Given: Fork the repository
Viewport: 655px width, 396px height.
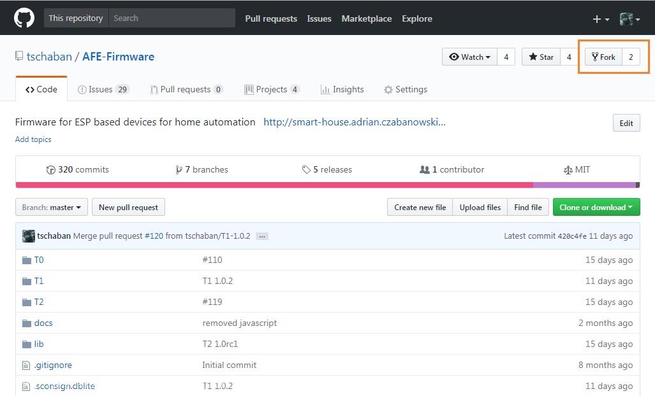Looking at the screenshot, I should (603, 57).
